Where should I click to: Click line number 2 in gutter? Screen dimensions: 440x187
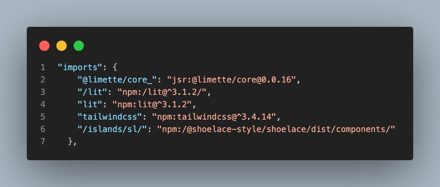[43, 80]
